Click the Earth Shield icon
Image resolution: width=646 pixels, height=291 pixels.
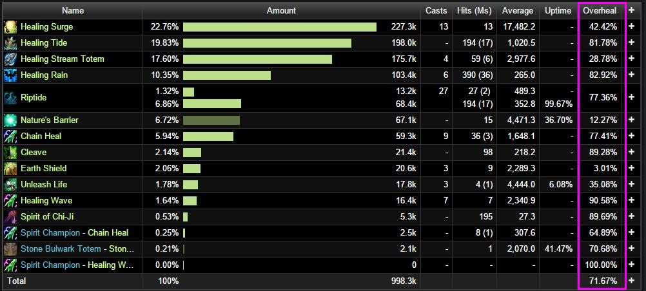click(x=10, y=169)
